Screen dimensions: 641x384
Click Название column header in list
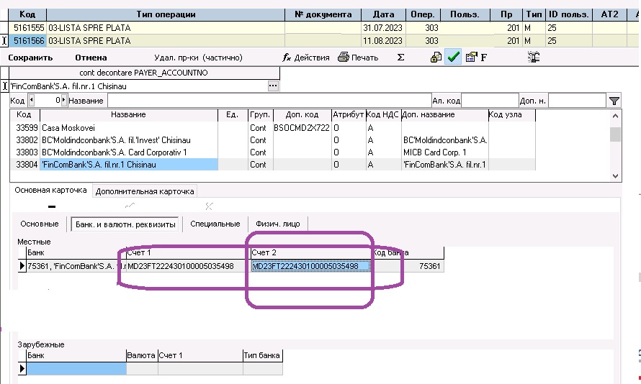[128, 114]
